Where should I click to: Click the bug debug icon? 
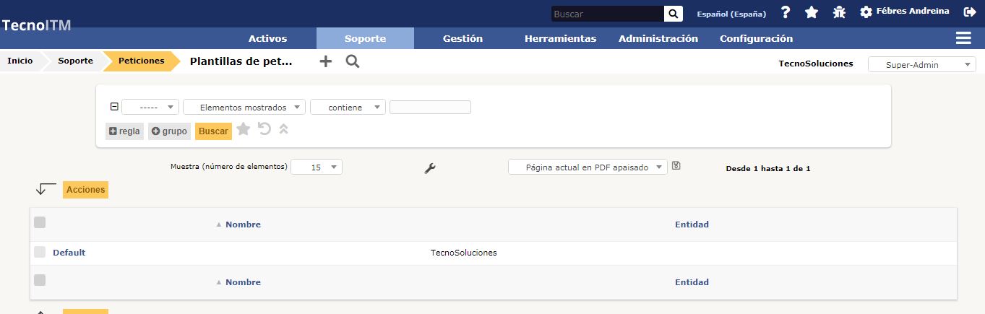point(838,12)
